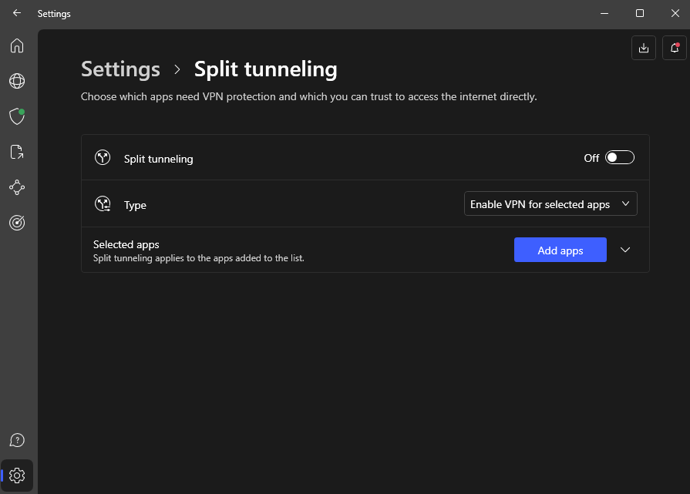This screenshot has width=690, height=494.
Task: Open the Meshnet sidebar icon
Action: click(17, 187)
